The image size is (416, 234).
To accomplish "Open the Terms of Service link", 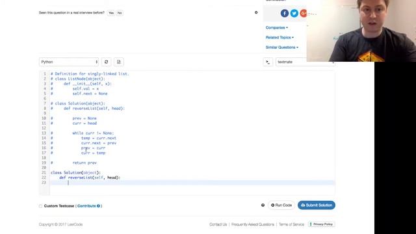I will (x=291, y=224).
